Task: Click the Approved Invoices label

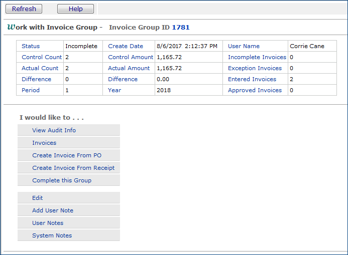Action: coord(255,90)
